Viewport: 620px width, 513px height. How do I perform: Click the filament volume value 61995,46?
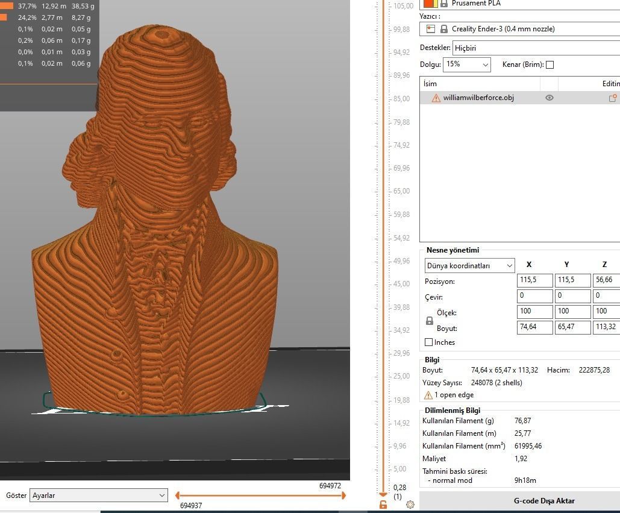(x=528, y=446)
